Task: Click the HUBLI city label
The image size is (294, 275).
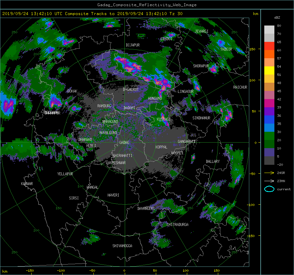Action: (x=91, y=146)
